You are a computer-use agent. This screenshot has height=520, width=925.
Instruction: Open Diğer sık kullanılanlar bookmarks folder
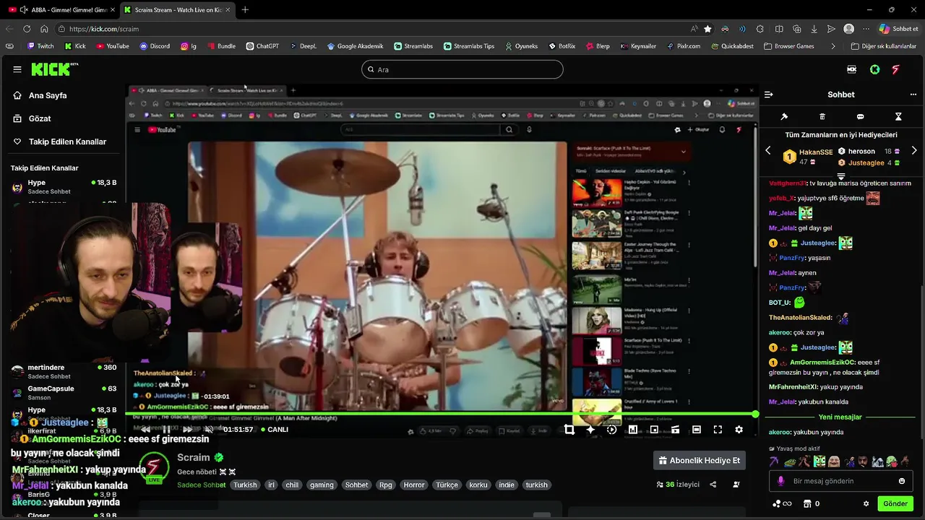pos(884,46)
